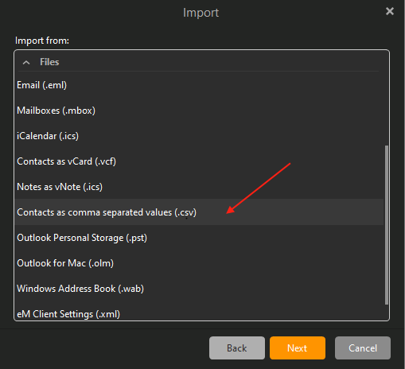
Task: Go to the previous step with Back
Action: pos(237,348)
